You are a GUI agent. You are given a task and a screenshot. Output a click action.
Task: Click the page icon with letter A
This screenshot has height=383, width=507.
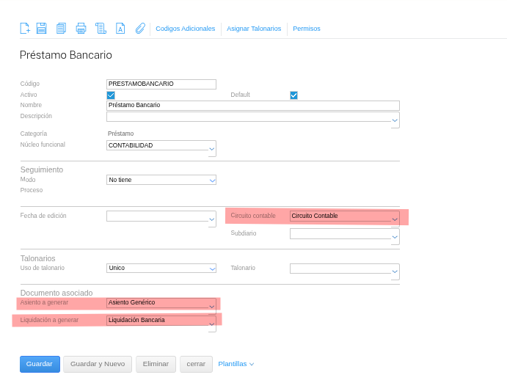(x=120, y=29)
